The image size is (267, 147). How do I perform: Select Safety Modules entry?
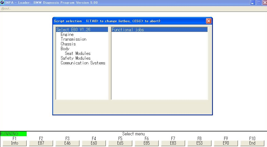(x=76, y=58)
